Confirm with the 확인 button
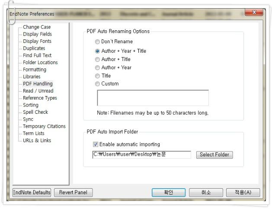The height and width of the screenshot is (209, 272). point(169,193)
